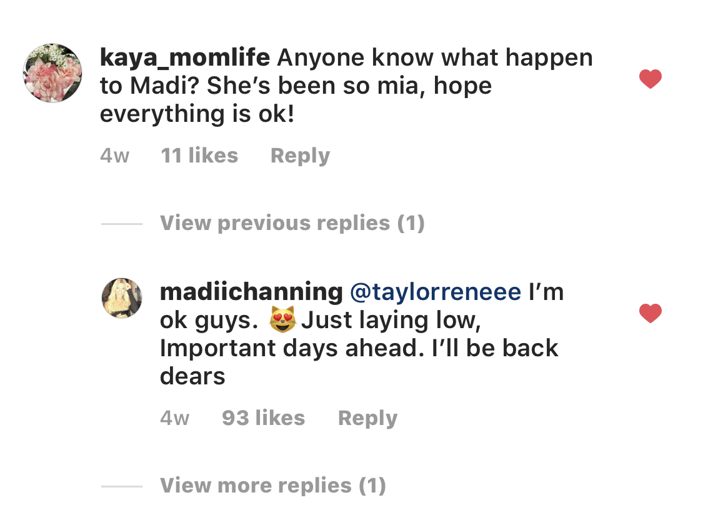Reply to madiichanning's comment
Screen dimensions: 703x525
367,418
